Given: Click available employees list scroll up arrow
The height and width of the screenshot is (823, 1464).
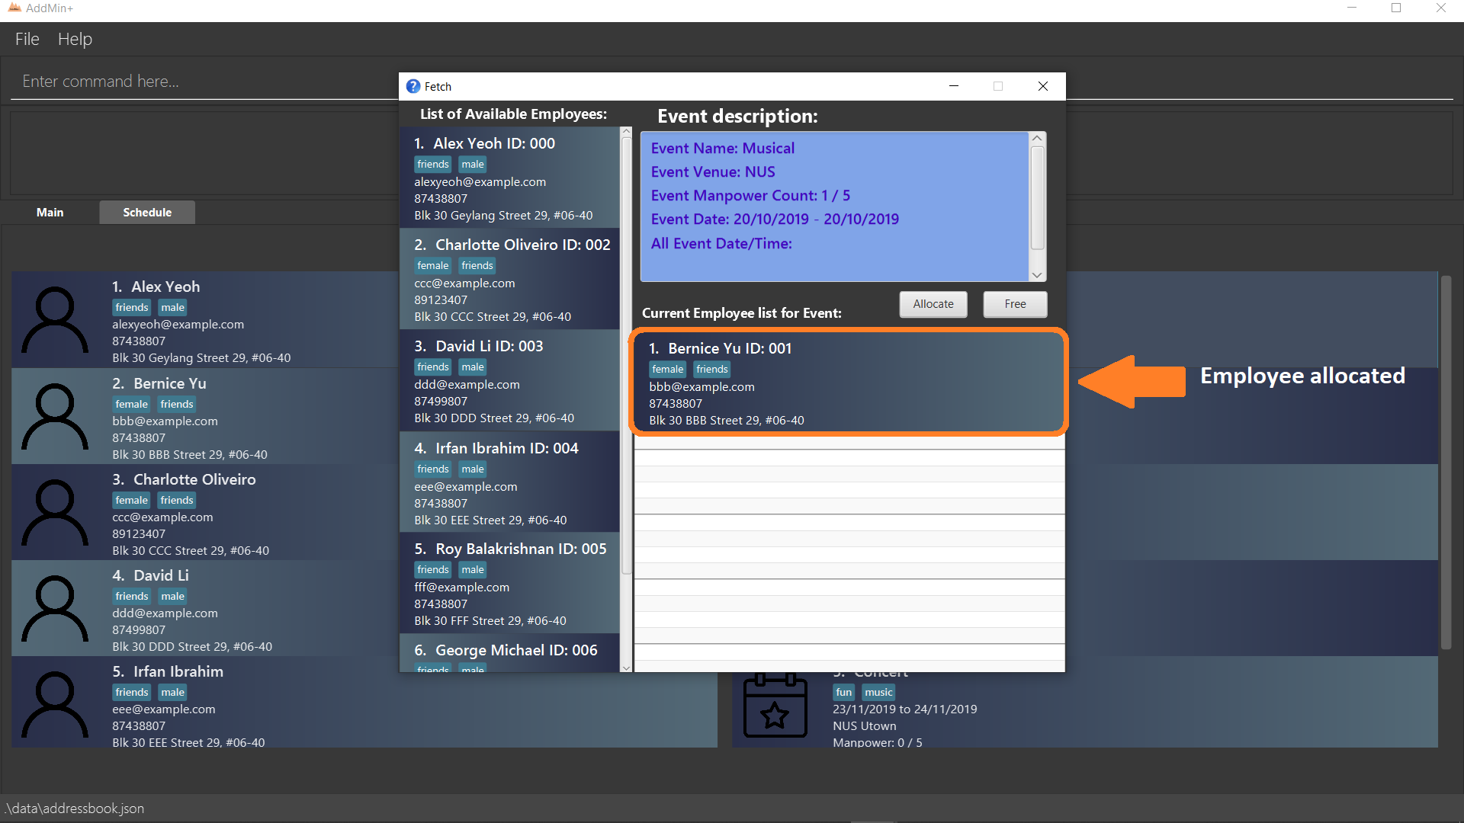Looking at the screenshot, I should coord(627,132).
